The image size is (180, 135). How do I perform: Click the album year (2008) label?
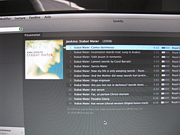tap(107, 41)
